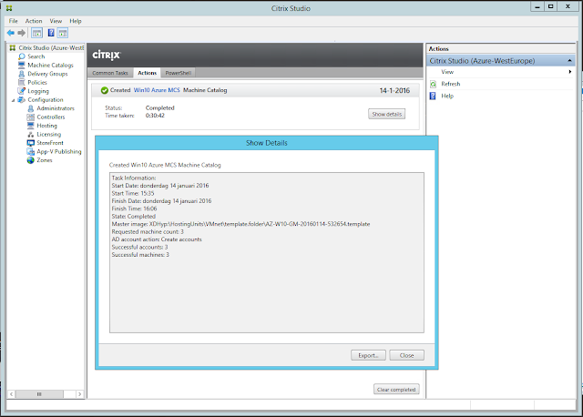Viewport: 583px width, 417px height.
Task: Click the Win10 Azure MCS link
Action: click(157, 90)
